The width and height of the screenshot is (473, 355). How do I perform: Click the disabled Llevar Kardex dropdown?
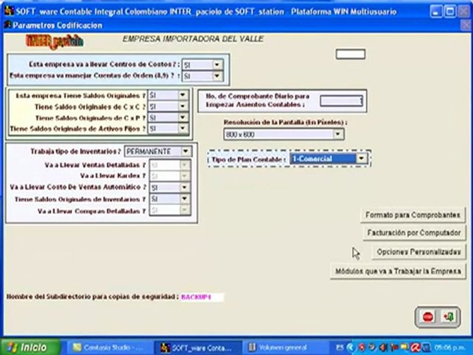170,176
